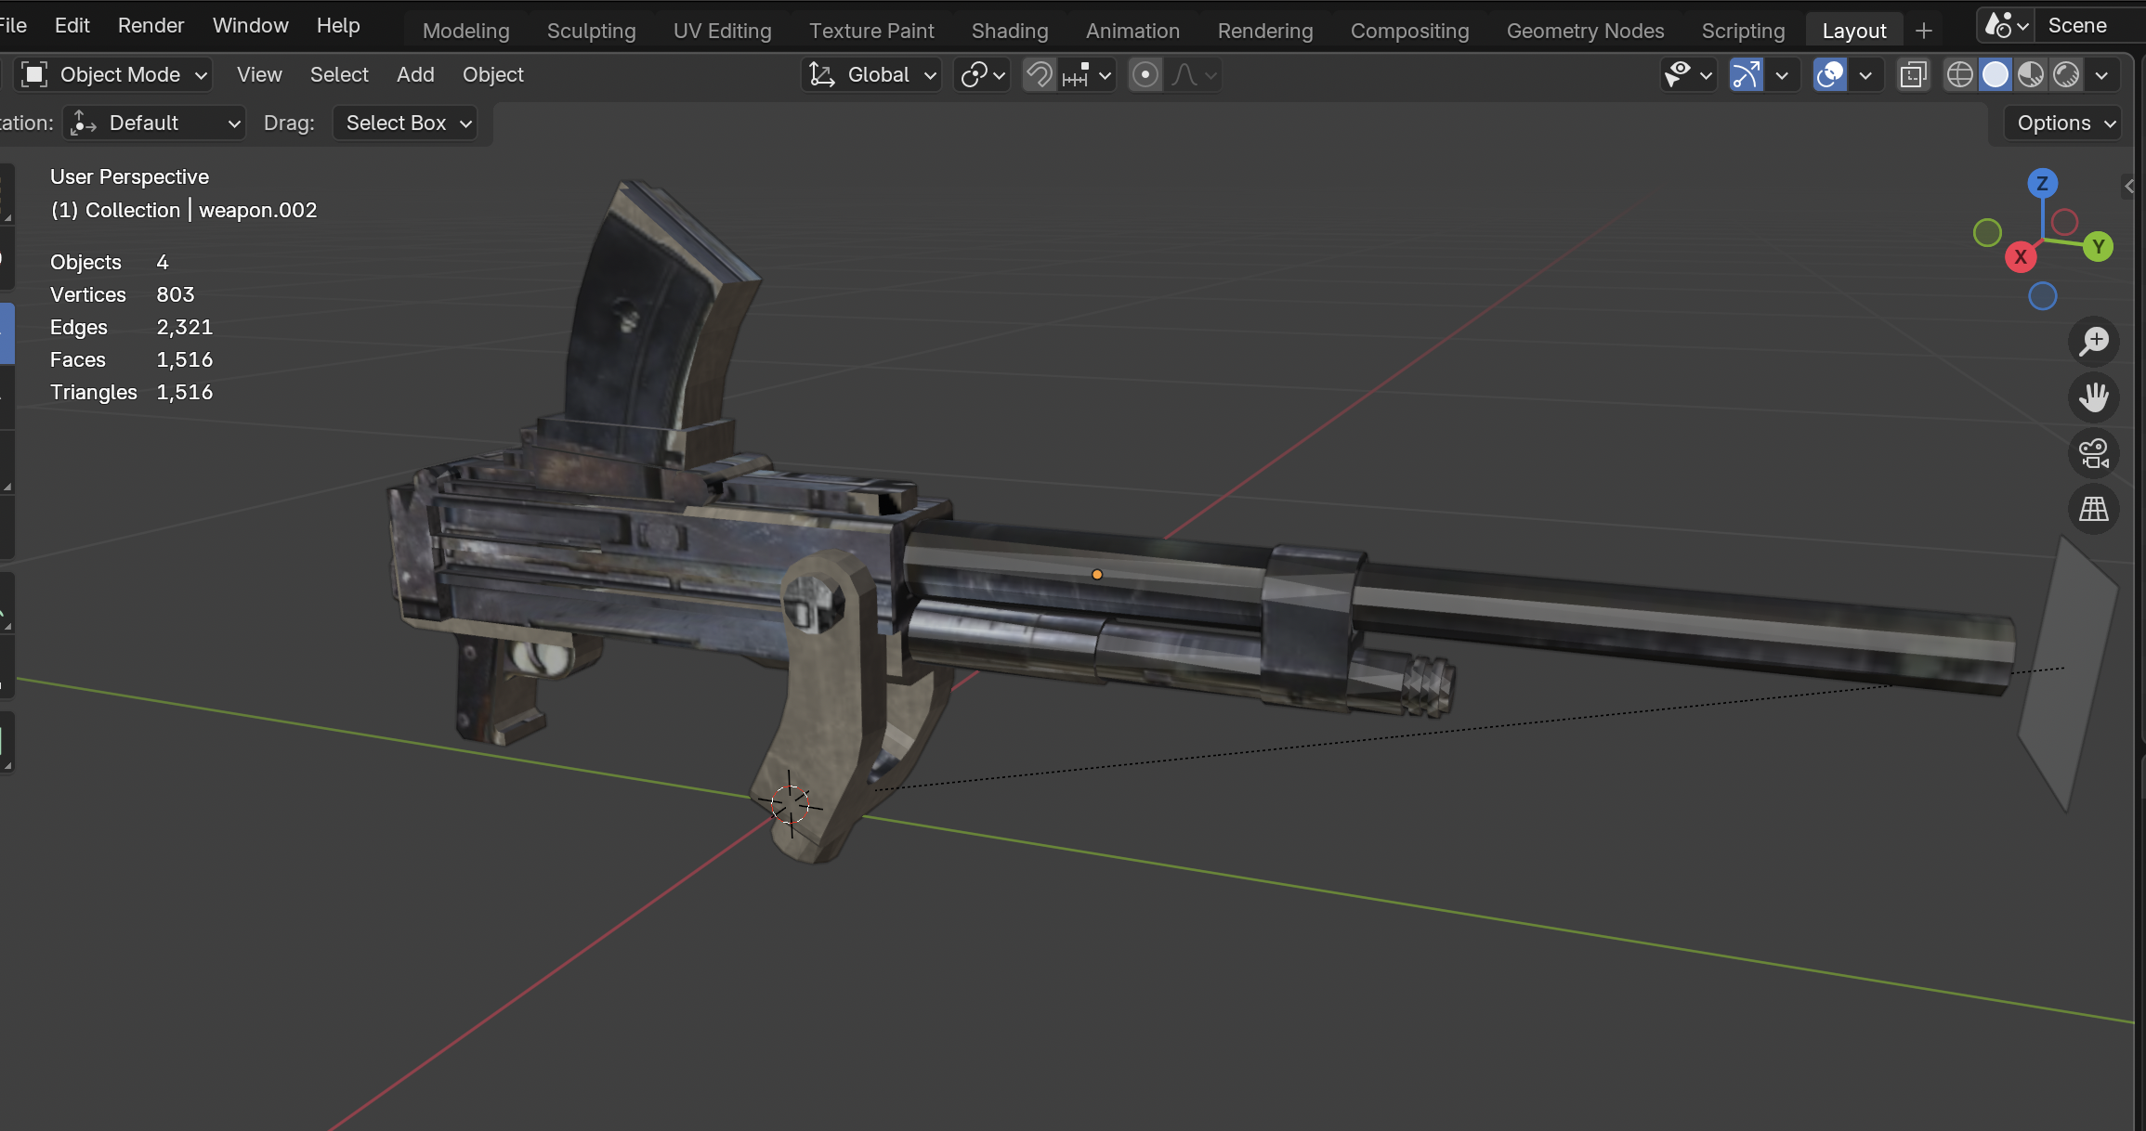Toggle viewport overlays

[1829, 75]
